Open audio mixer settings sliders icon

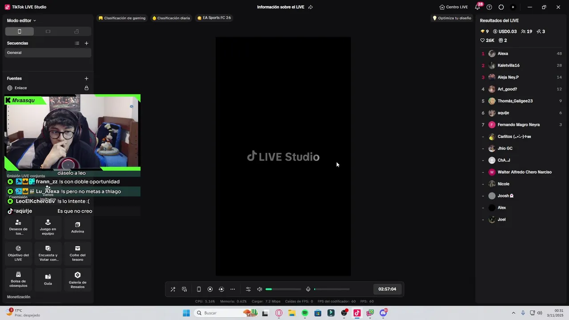click(248, 289)
